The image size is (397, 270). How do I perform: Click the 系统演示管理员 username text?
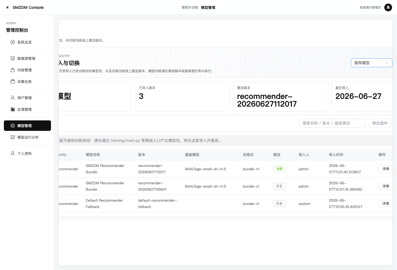click(370, 7)
